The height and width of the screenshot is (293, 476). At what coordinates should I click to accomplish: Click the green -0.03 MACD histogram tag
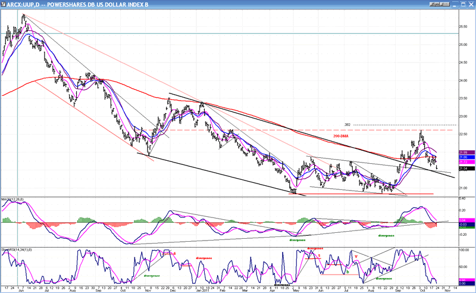pos(466,225)
